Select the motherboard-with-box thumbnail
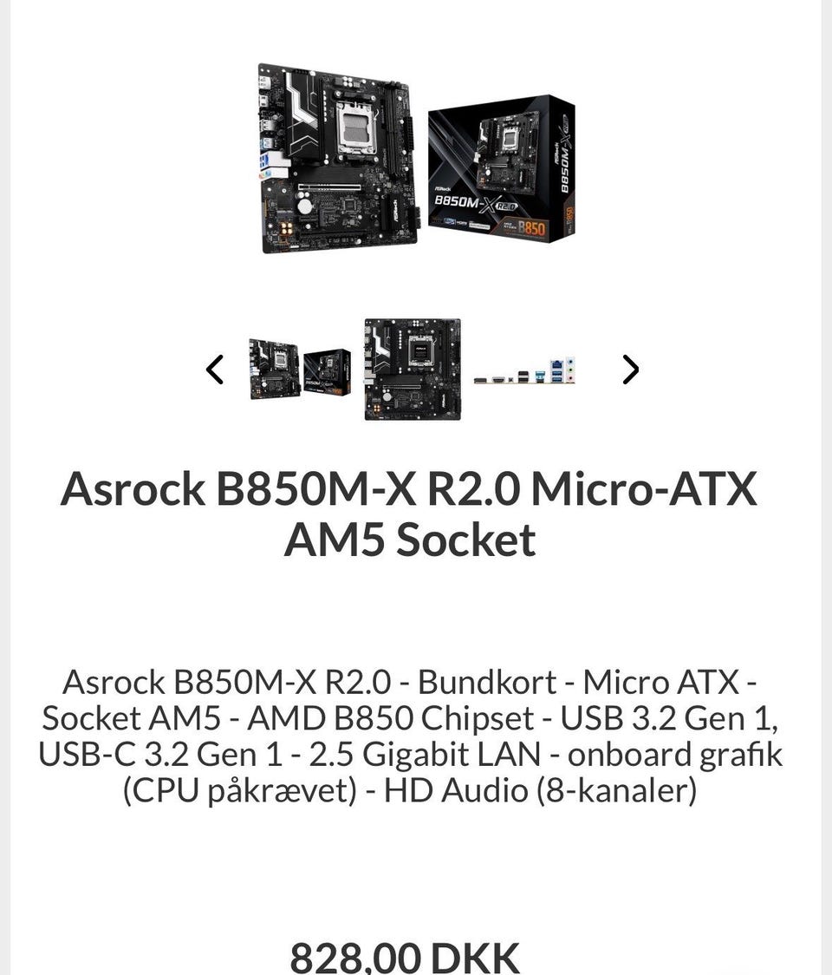This screenshot has height=975, width=832. click(300, 370)
